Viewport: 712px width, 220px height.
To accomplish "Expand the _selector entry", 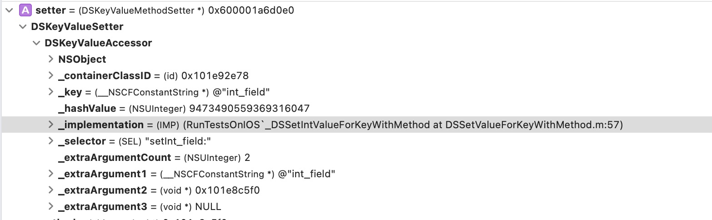I will pos(50,141).
